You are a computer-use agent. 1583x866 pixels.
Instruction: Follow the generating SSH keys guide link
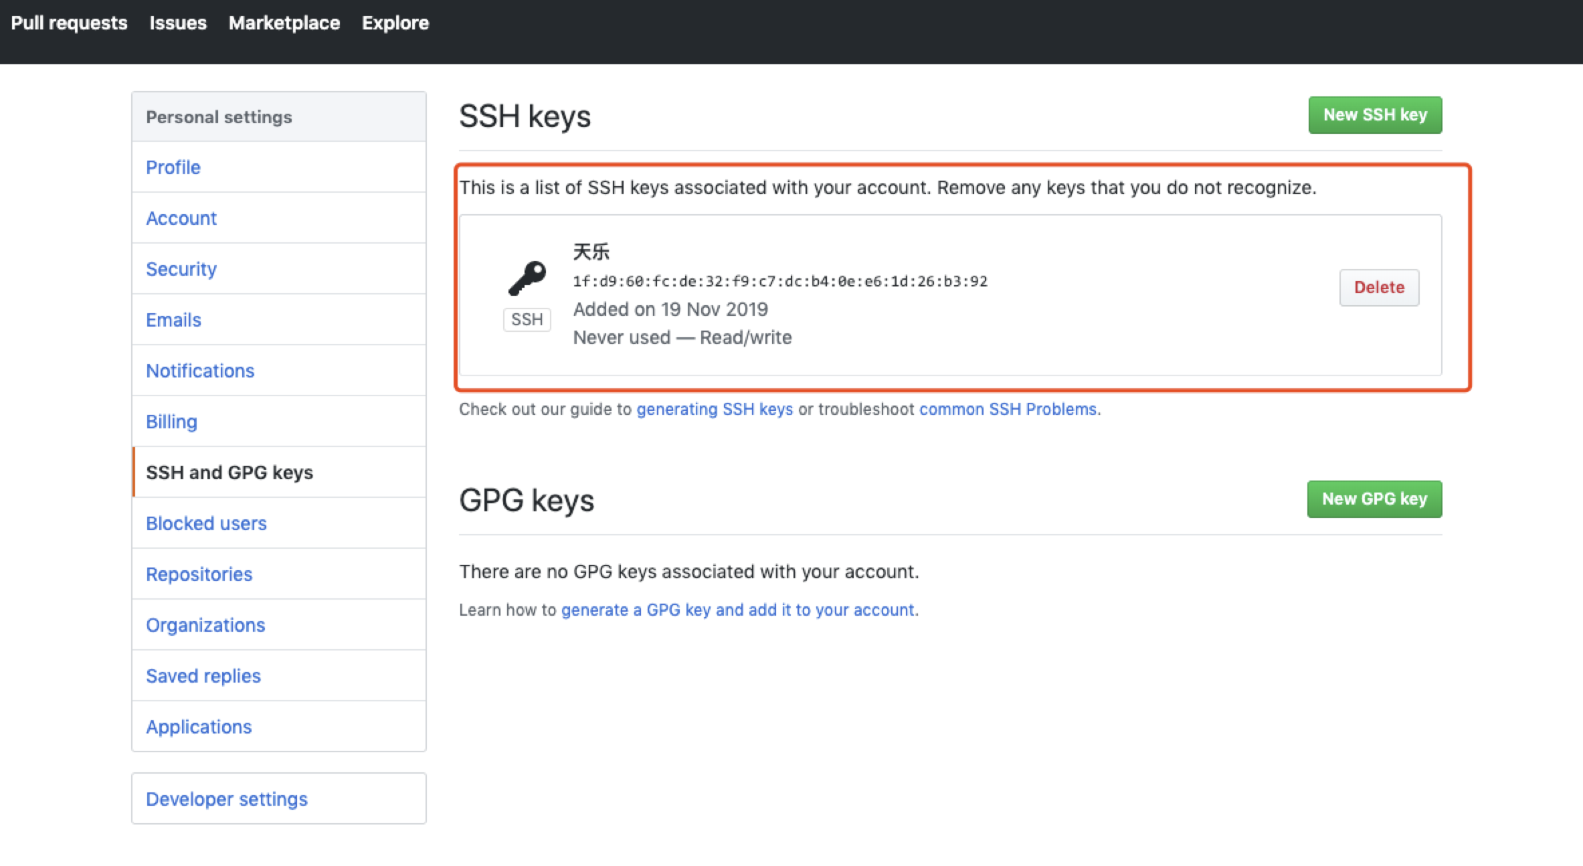[x=715, y=409]
